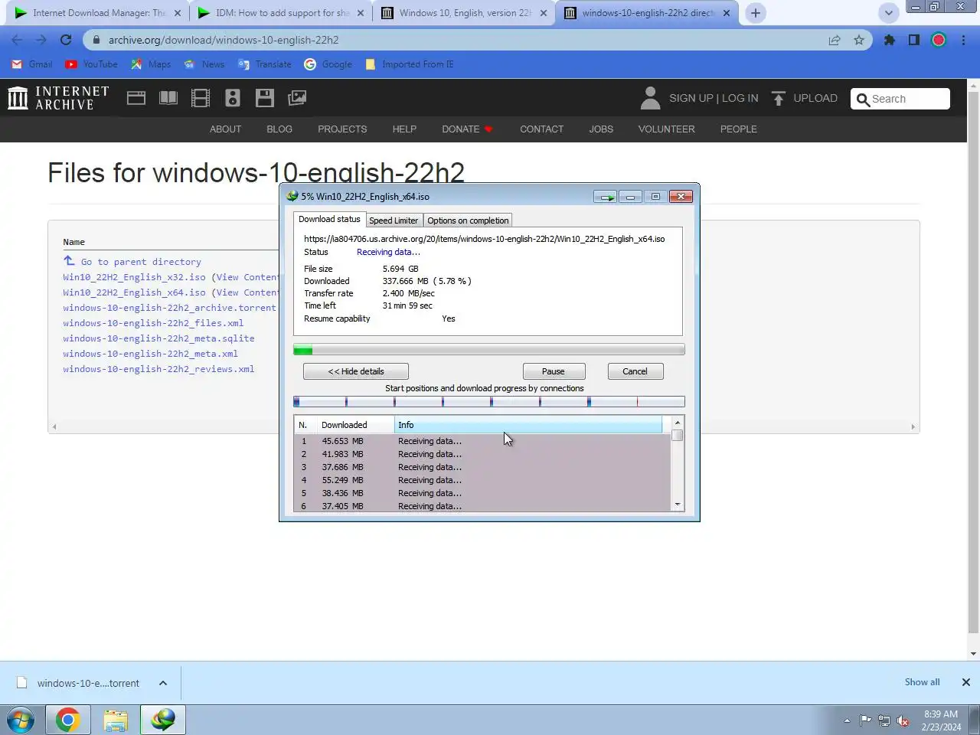Screen dimensions: 980x735
Task: Switch to Windows 10, English, version 22H tab
Action: tap(464, 13)
